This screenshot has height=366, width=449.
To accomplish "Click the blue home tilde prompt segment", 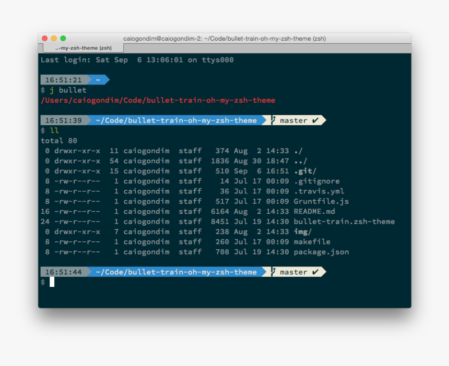I will pos(98,80).
